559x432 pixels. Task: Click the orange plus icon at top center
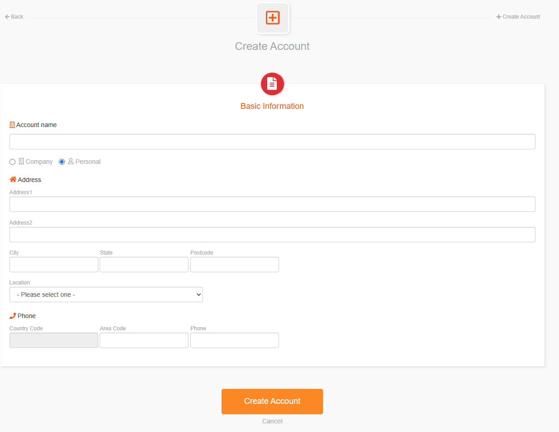[x=272, y=18]
